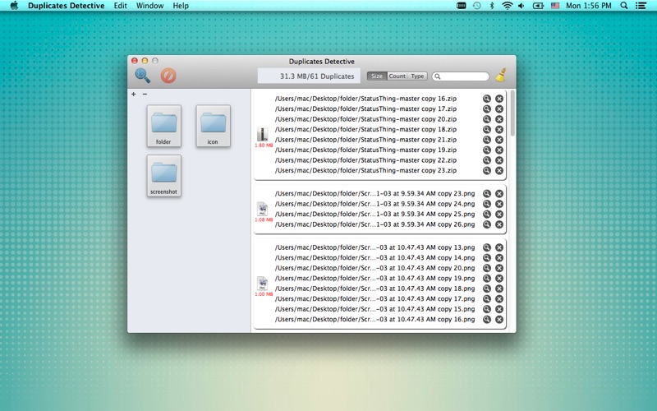Remove 10.47.43 AM copy 20.png entry

499,268
